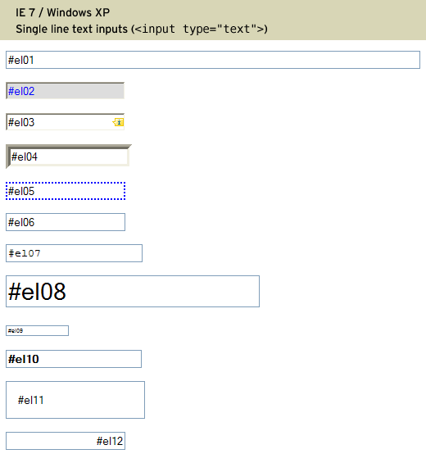426x463 pixels.
Task: Click the tiny #el09 text field
Action: [37, 331]
